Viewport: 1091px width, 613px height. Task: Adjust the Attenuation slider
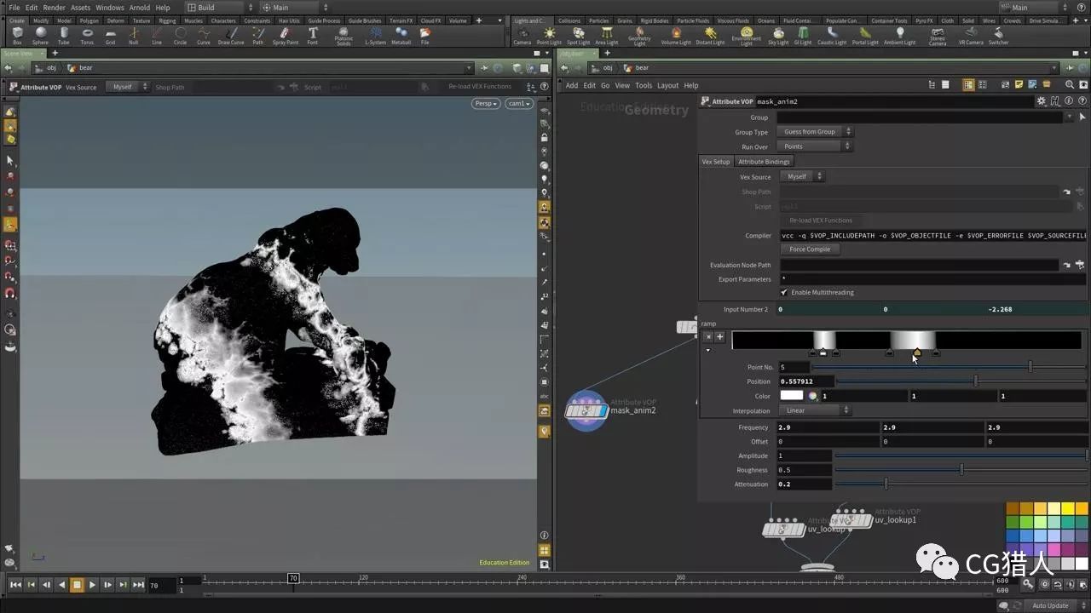(961, 484)
